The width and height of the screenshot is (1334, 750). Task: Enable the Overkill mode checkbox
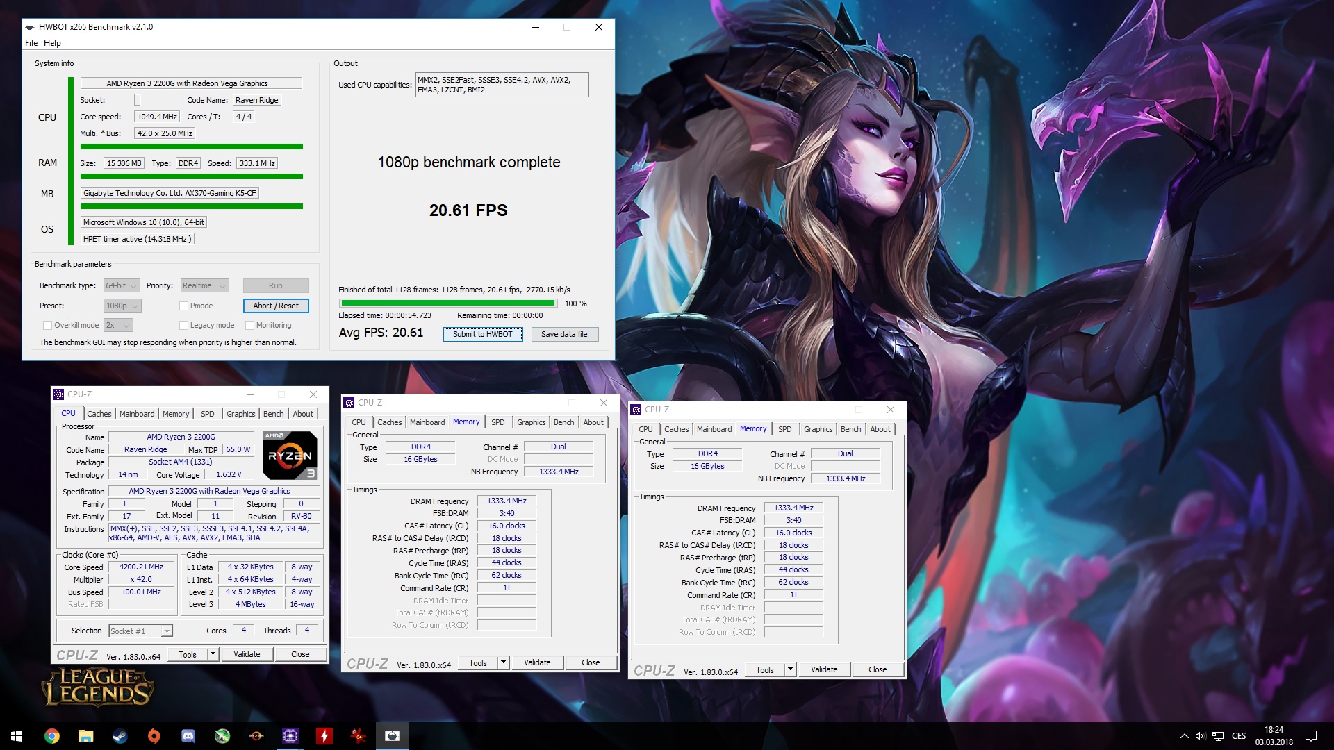(x=47, y=325)
